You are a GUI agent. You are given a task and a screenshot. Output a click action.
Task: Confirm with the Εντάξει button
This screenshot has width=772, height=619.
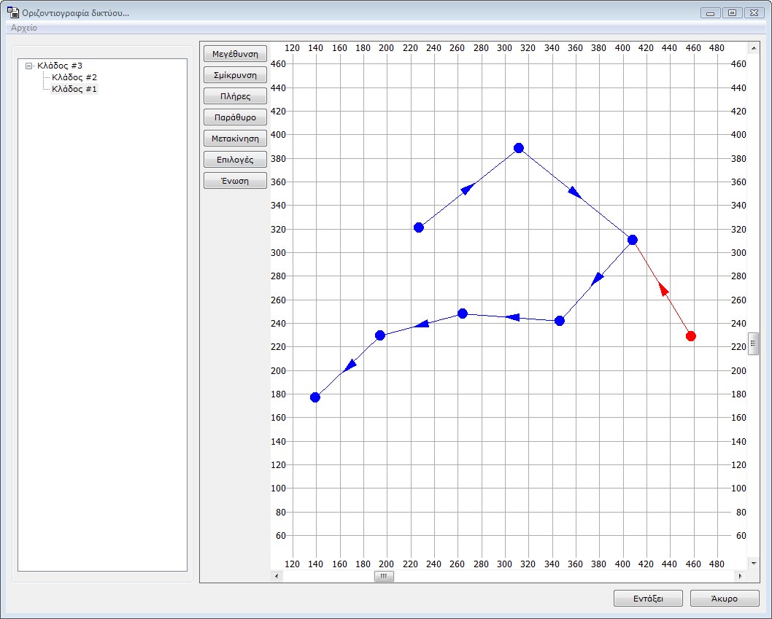click(648, 599)
